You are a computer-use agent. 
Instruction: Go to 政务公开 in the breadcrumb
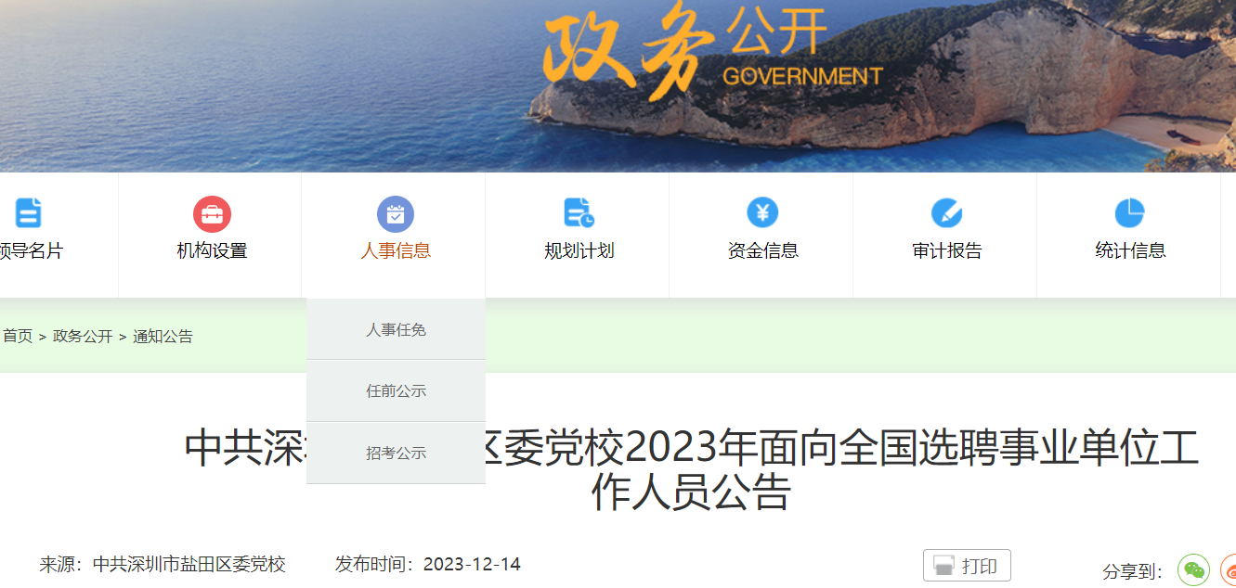83,336
